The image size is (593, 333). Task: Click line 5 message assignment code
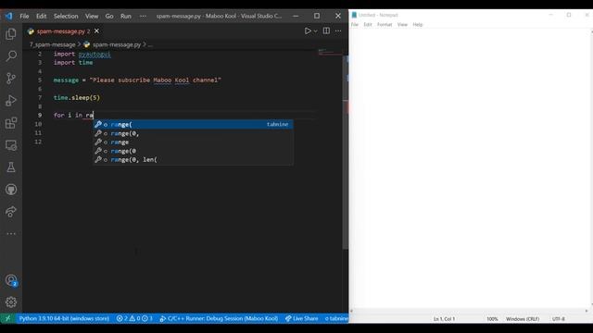(x=137, y=80)
